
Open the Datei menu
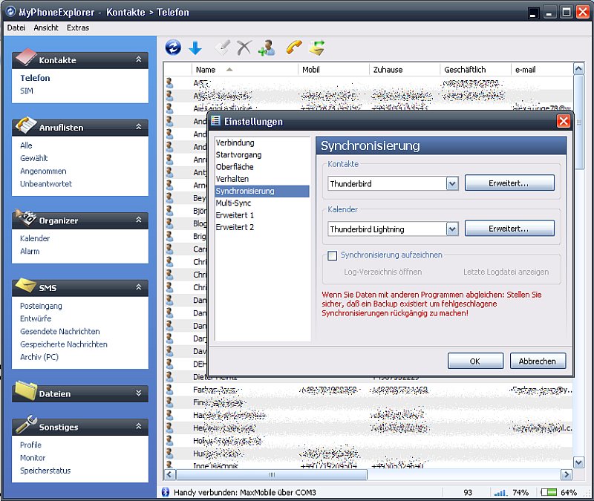tap(15, 27)
